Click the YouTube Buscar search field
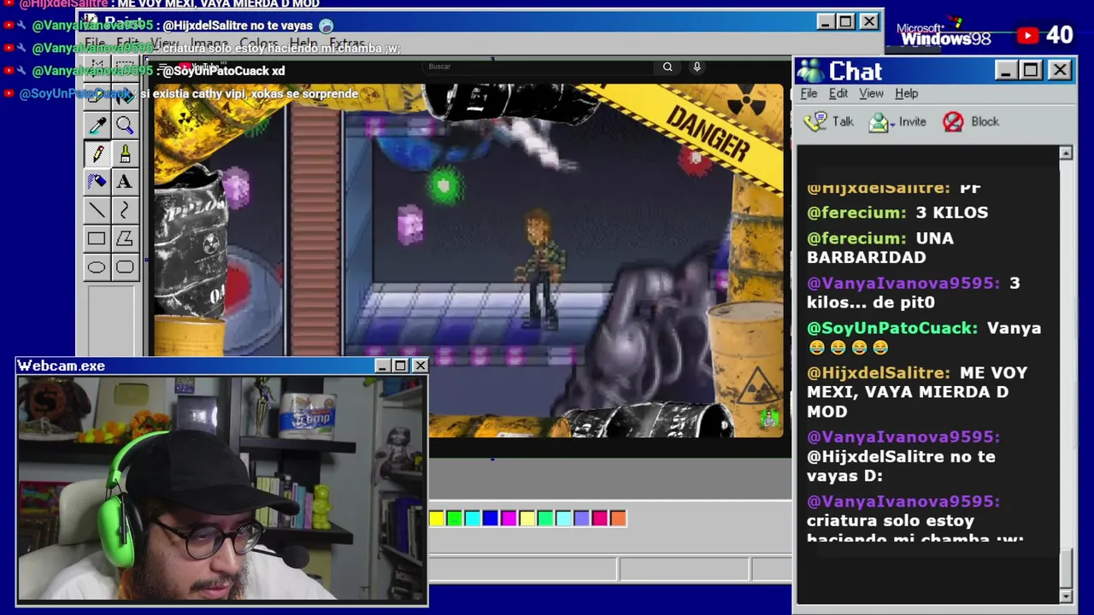Image resolution: width=1094 pixels, height=615 pixels. point(538,67)
